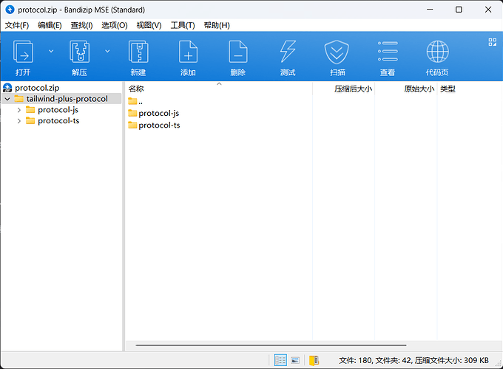Switch to preview view icon in status bar
The height and width of the screenshot is (369, 503).
coord(295,360)
